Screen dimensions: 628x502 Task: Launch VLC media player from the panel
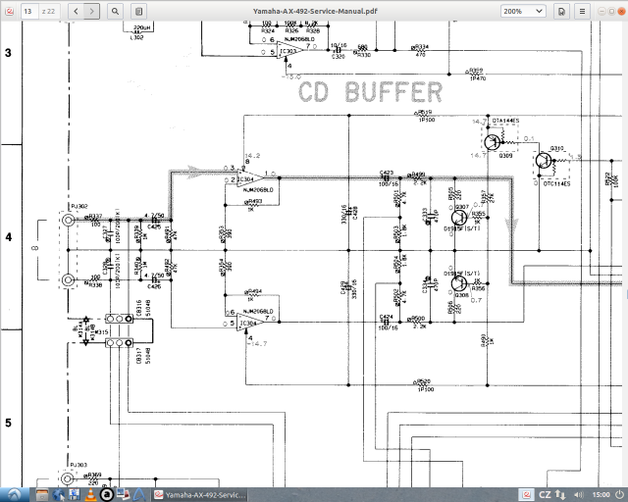point(90,494)
